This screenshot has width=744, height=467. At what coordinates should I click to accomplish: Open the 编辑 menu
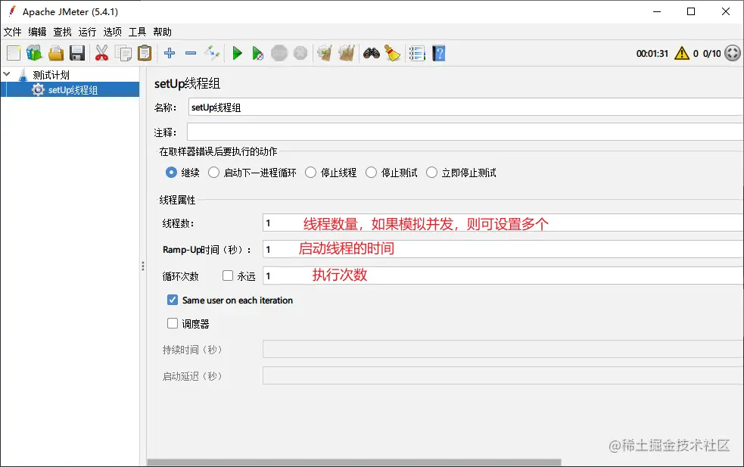38,32
